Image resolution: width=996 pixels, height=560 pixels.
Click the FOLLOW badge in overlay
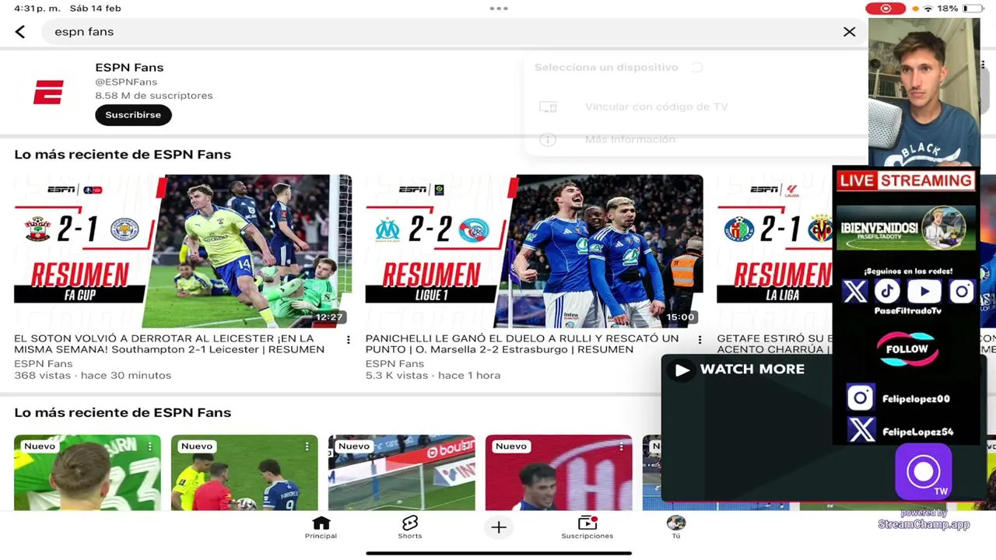click(907, 349)
